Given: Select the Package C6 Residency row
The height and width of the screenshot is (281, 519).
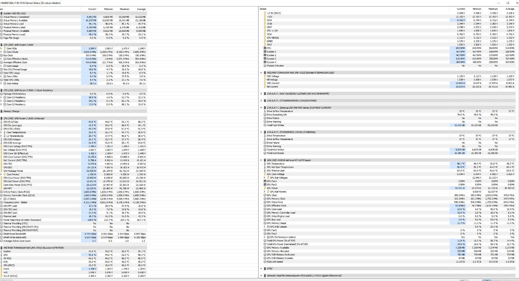Looking at the screenshot, I should 73,94.
